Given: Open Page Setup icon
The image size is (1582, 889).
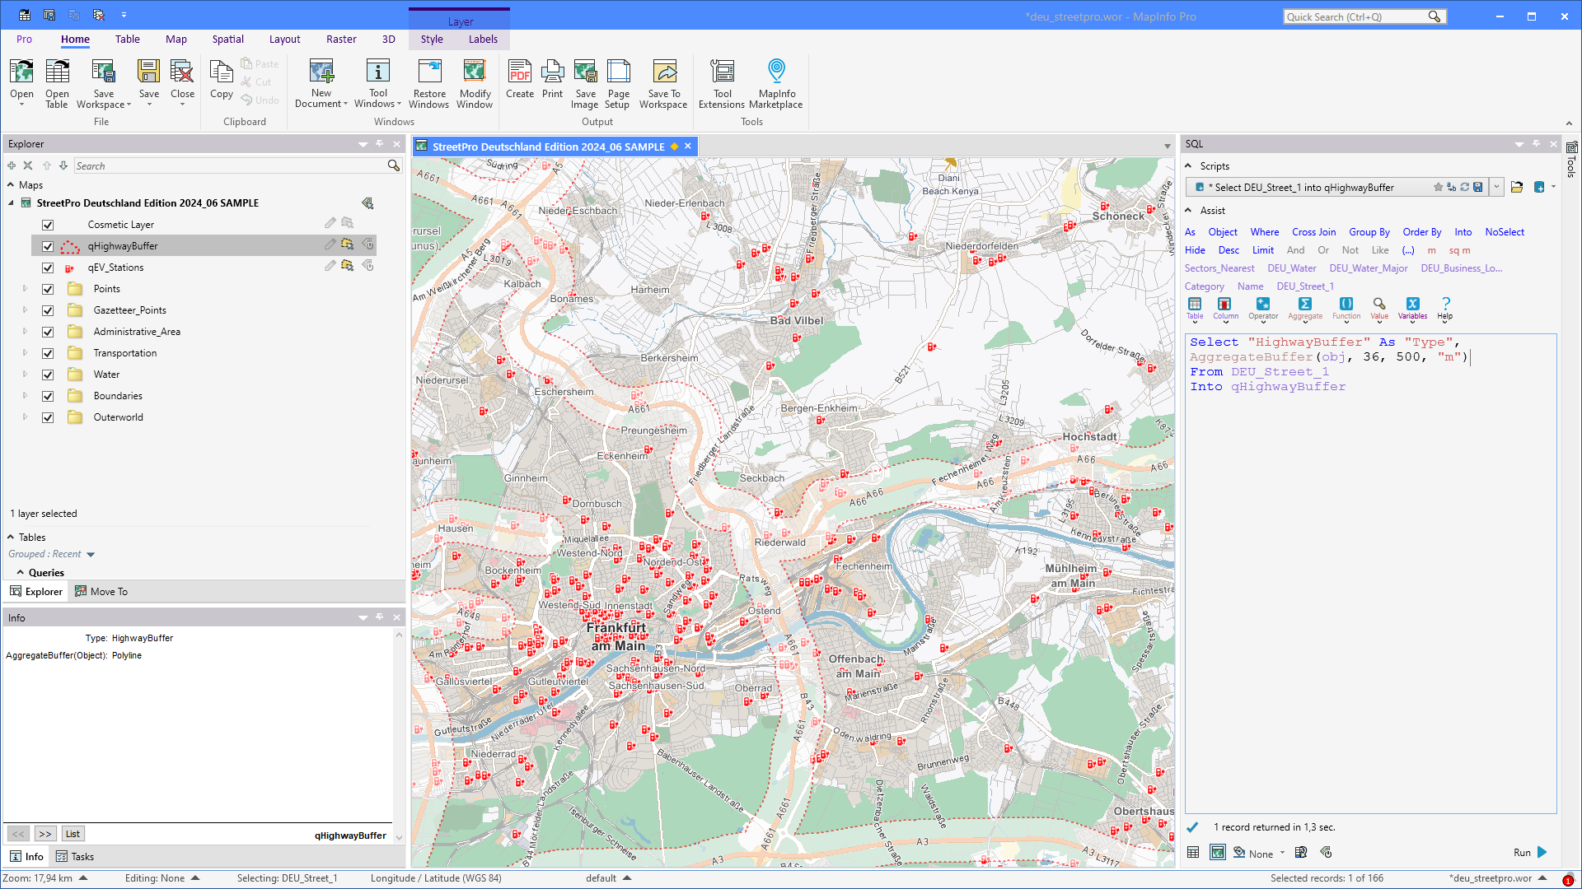Looking at the screenshot, I should [618, 83].
